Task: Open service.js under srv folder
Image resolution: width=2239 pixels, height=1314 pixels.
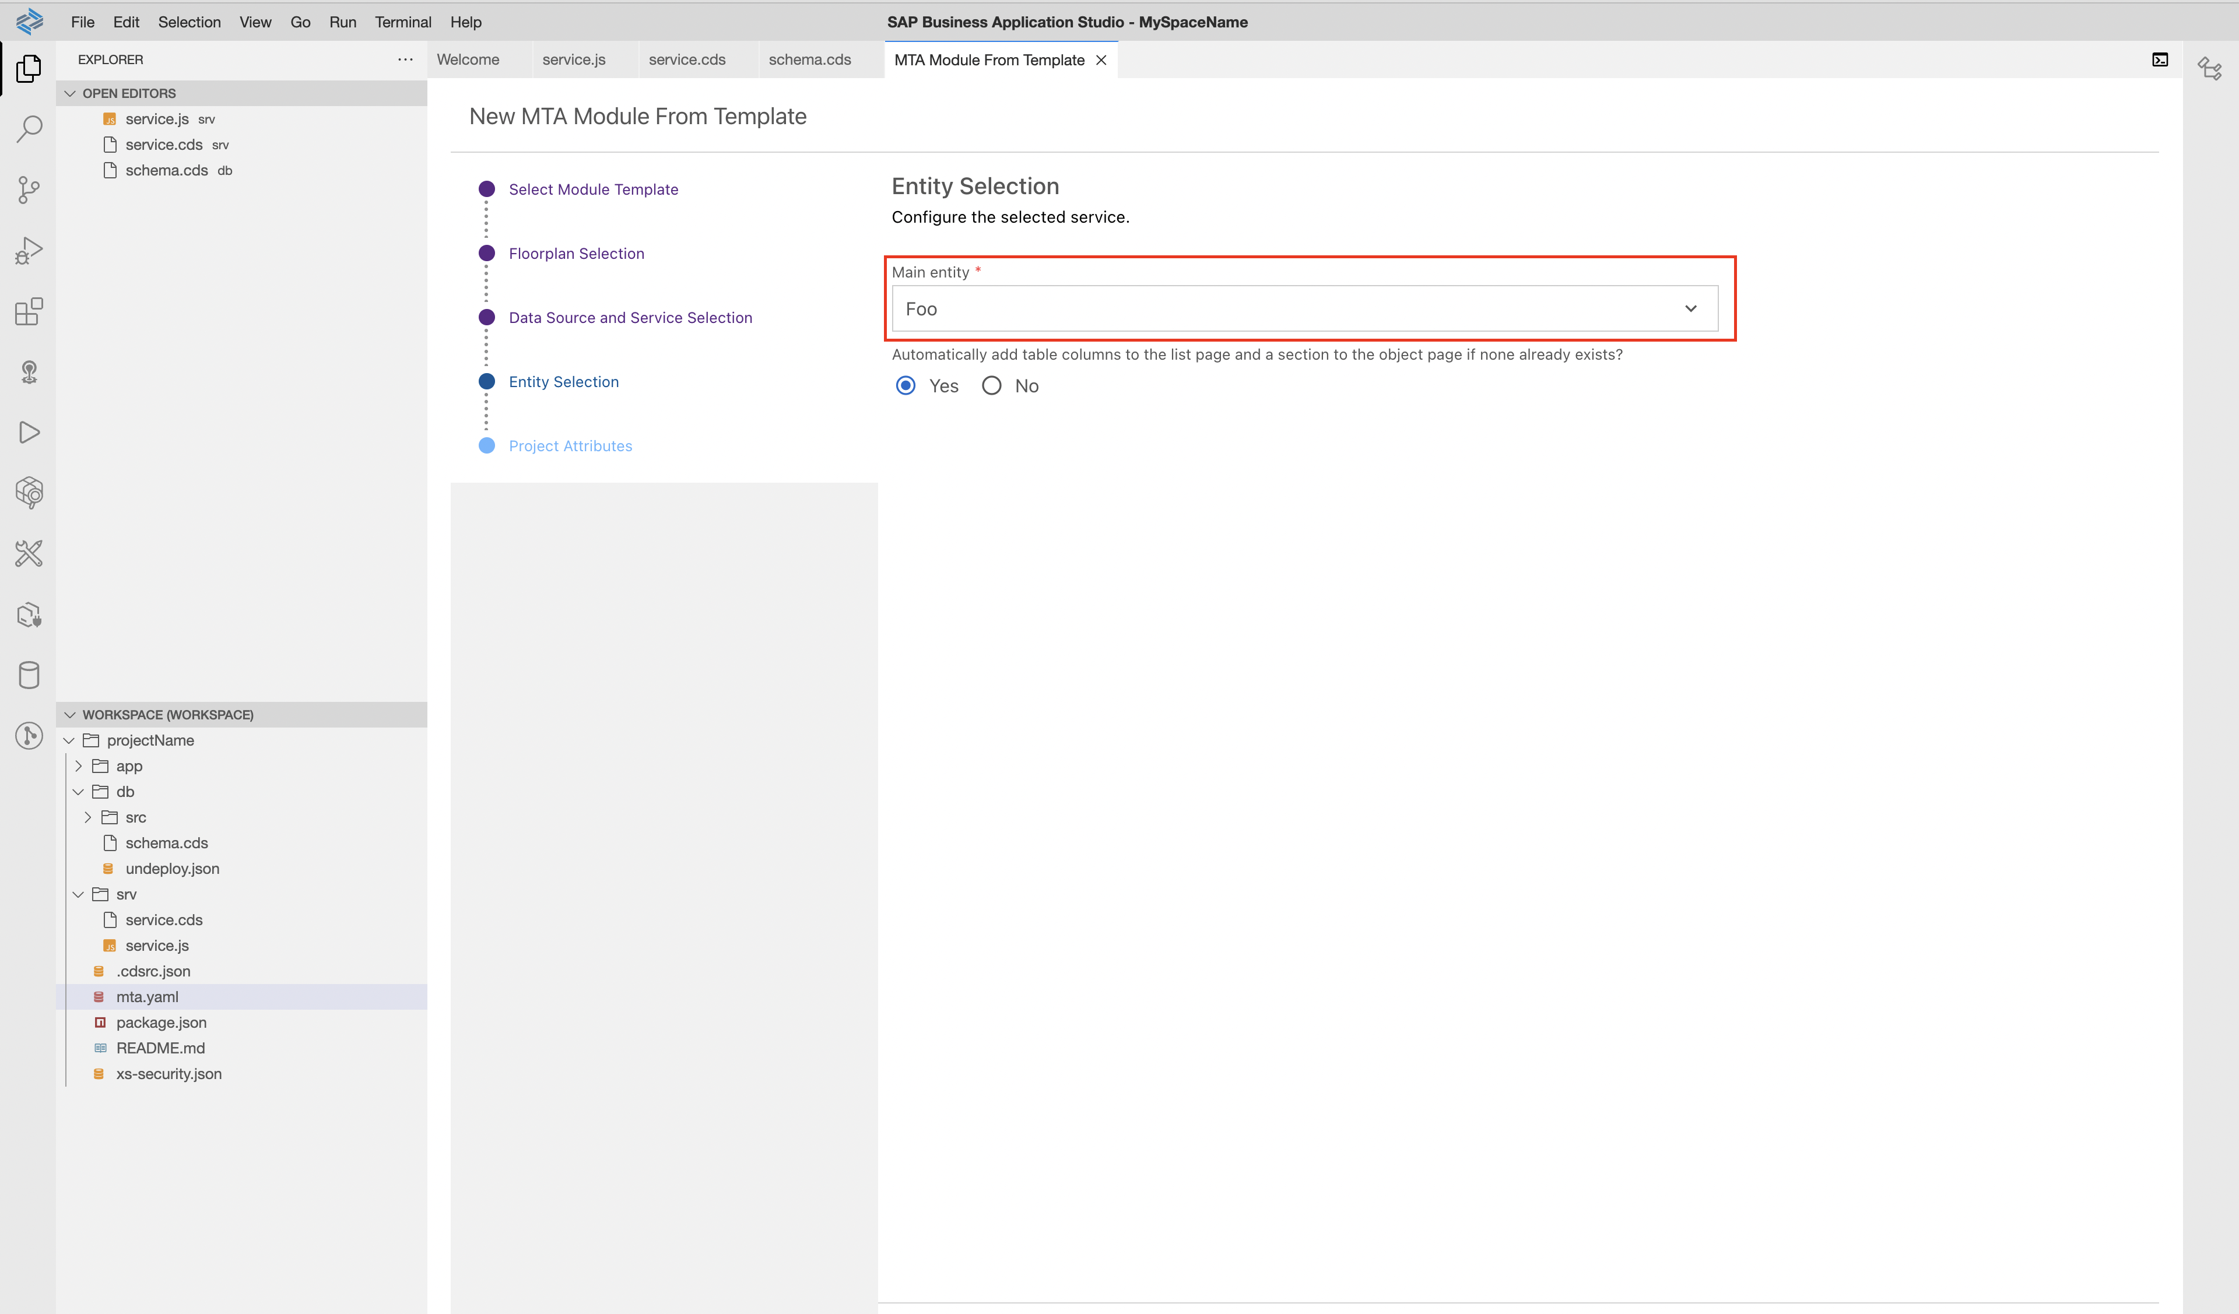Action: (241, 946)
